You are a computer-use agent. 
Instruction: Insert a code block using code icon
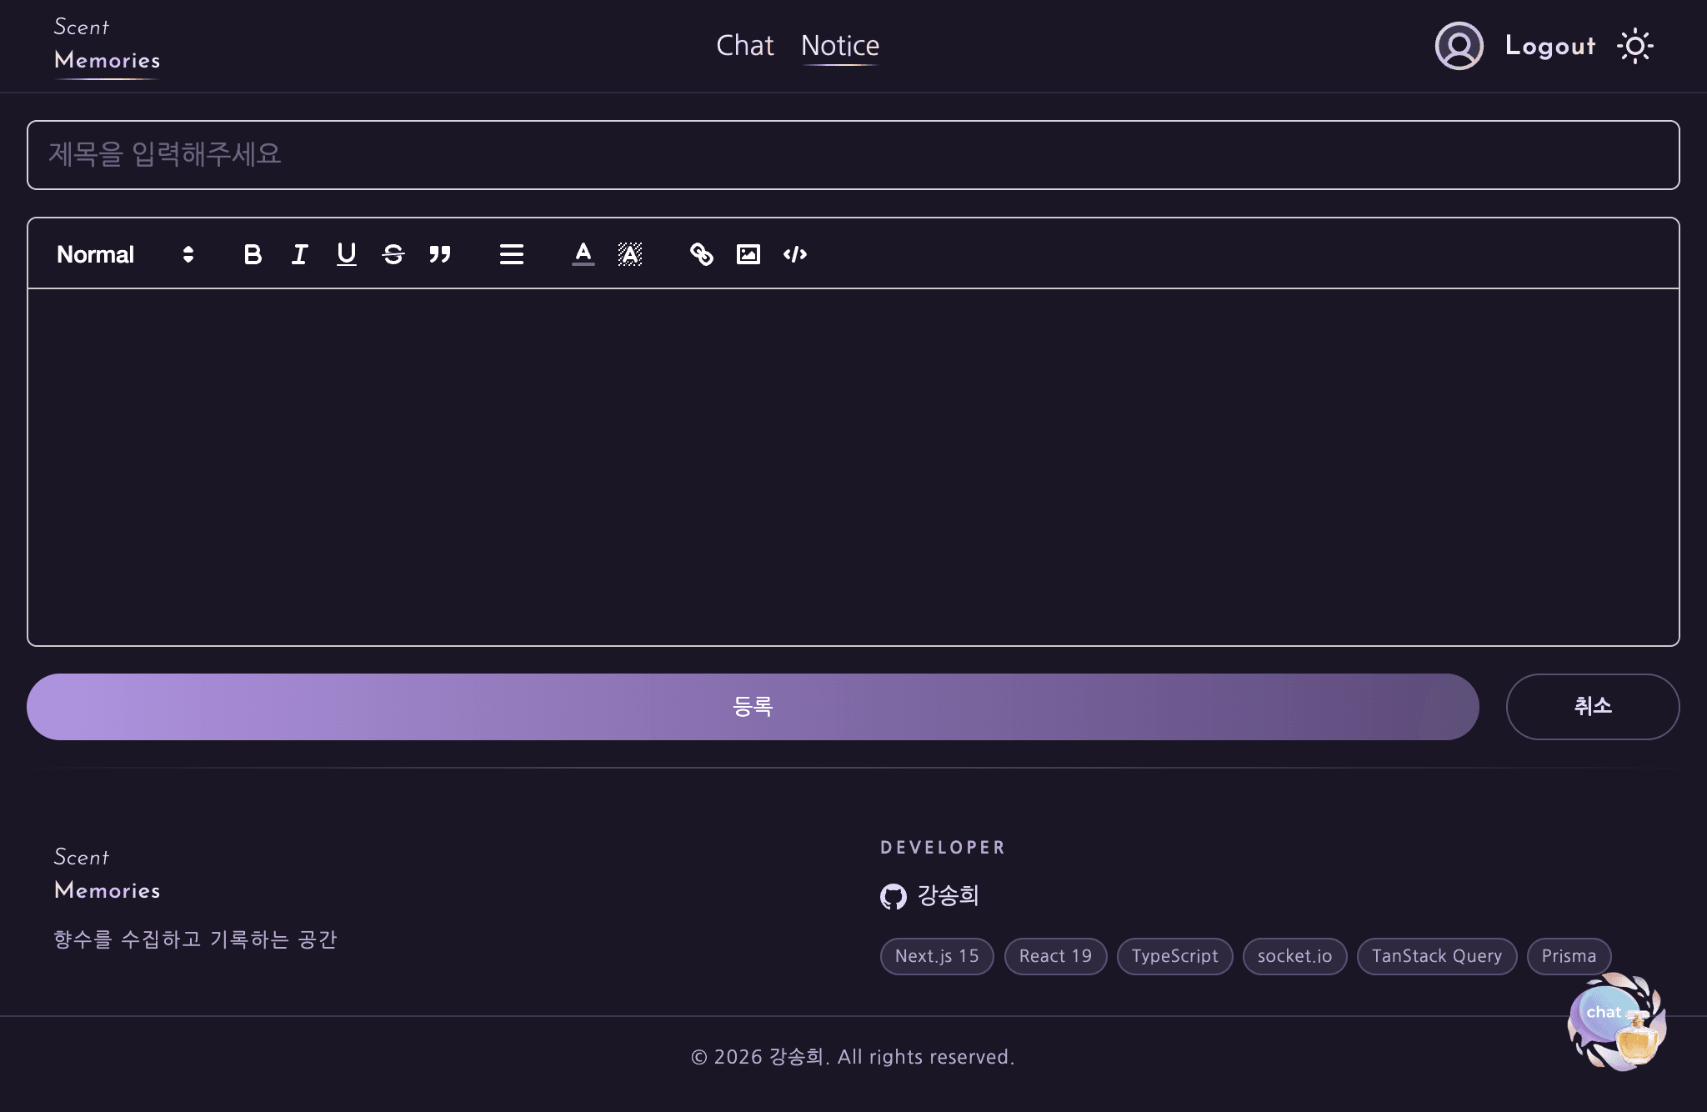[x=794, y=254]
